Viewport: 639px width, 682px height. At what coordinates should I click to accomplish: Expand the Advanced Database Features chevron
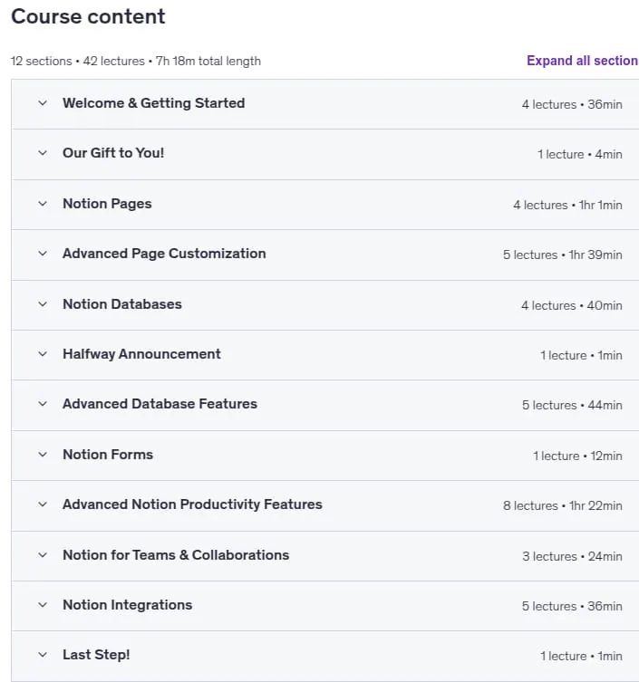coord(43,404)
